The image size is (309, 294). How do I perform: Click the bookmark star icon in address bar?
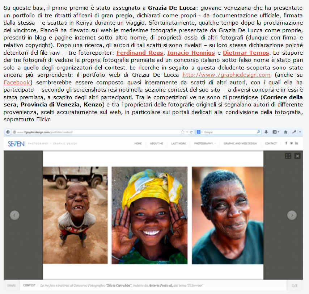(x=182, y=132)
